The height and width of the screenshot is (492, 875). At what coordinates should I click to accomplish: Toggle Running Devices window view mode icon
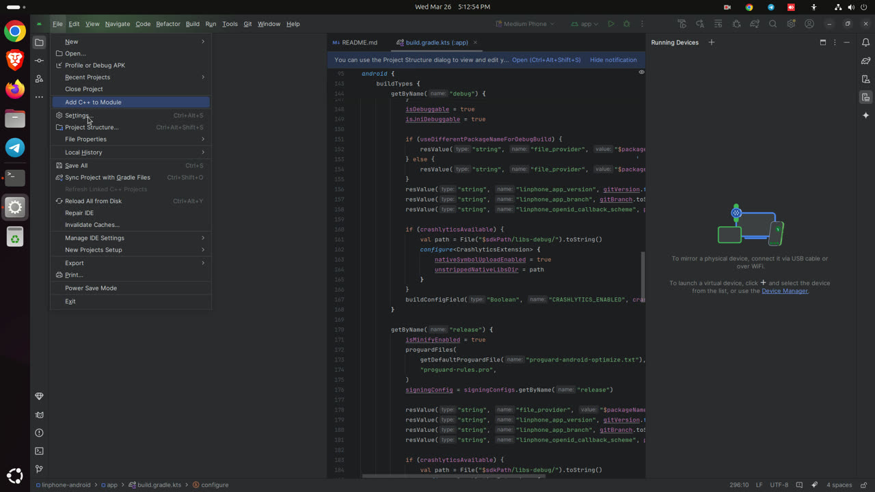(823, 42)
